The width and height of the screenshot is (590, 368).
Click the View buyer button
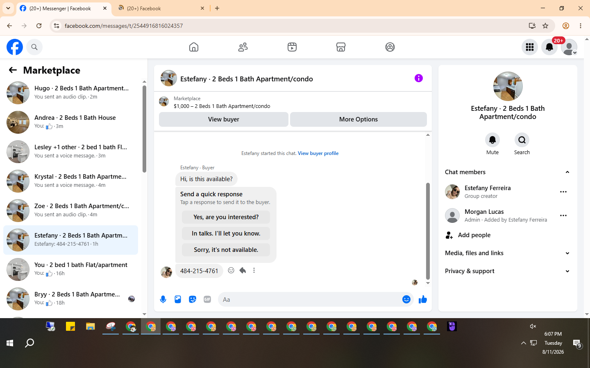224,119
